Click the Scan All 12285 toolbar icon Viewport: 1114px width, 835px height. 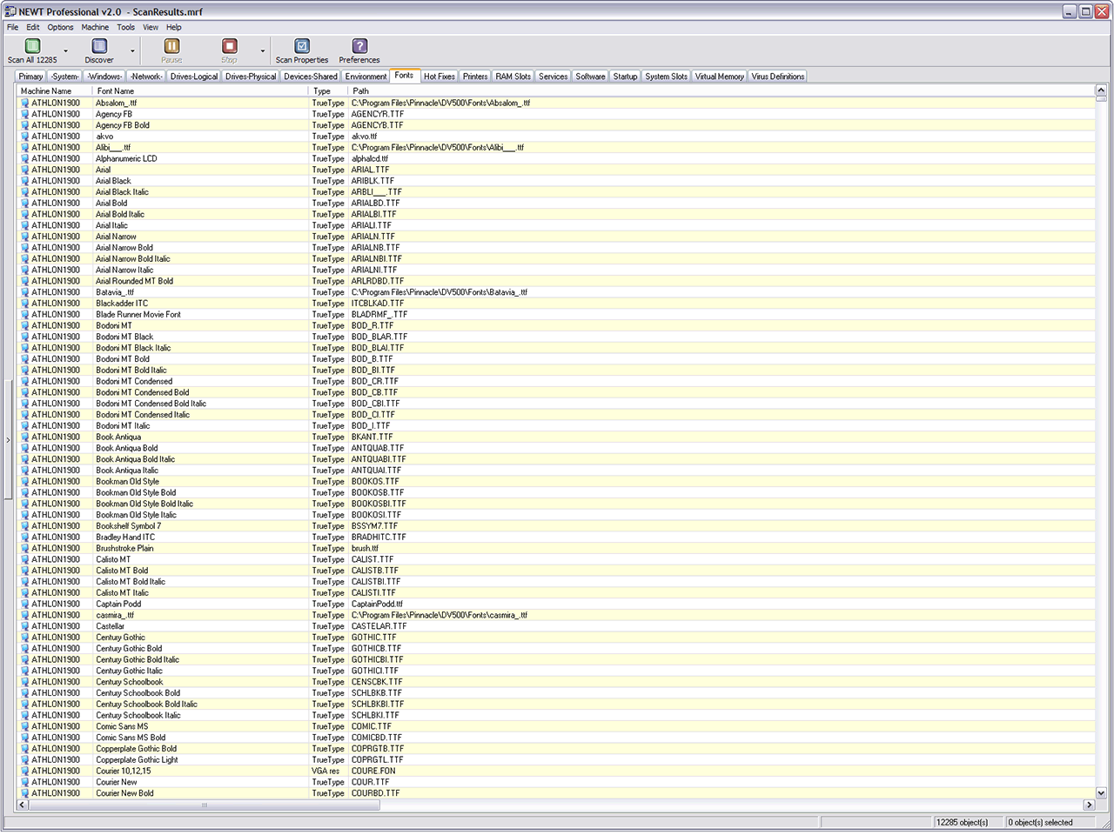tap(32, 46)
